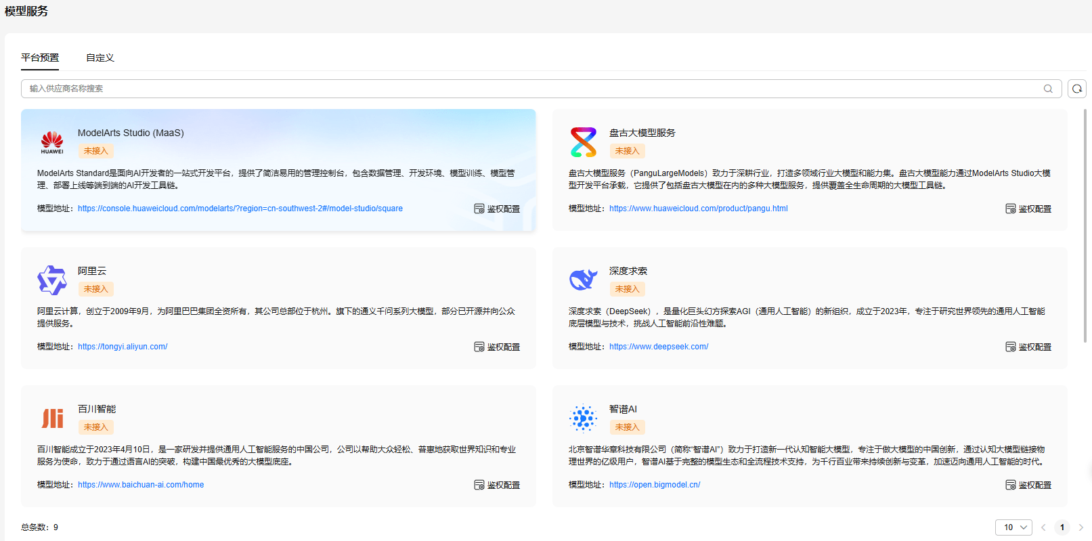Open the open.bigmodel.cn model link
Screen dimensions: 1092x541
coord(655,485)
